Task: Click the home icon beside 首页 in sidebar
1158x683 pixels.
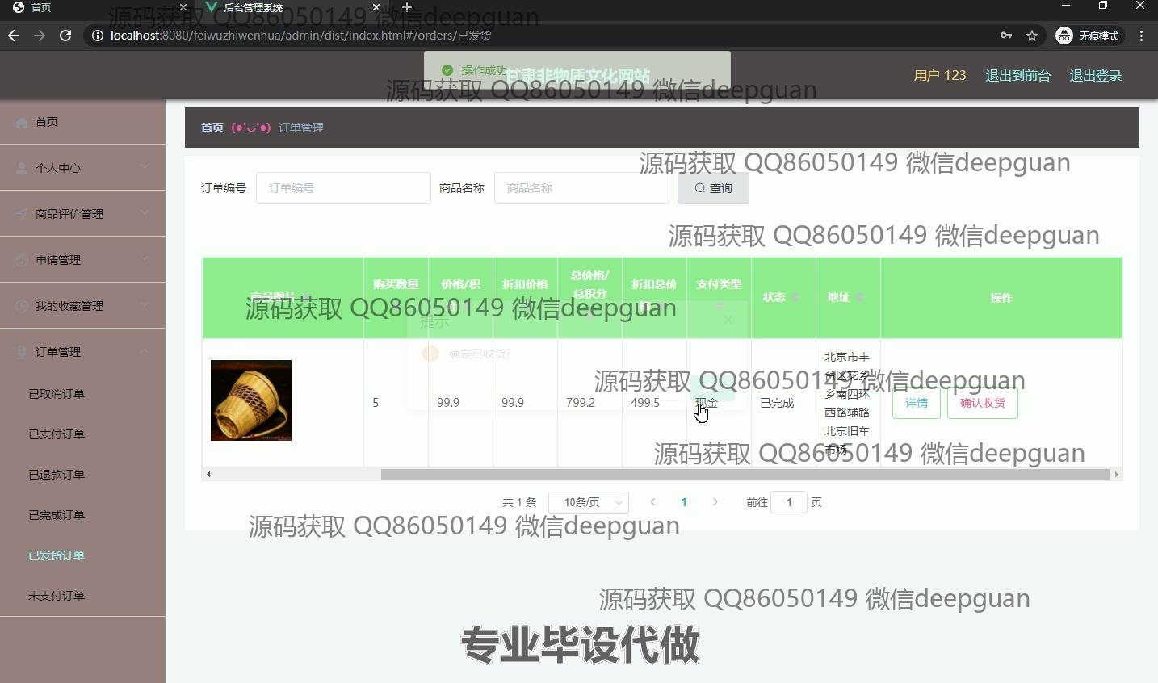Action: coord(21,122)
